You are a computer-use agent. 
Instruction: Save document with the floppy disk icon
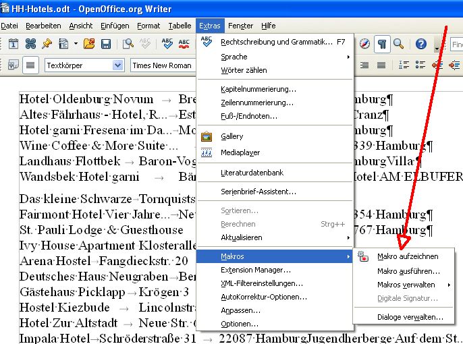tap(106, 44)
